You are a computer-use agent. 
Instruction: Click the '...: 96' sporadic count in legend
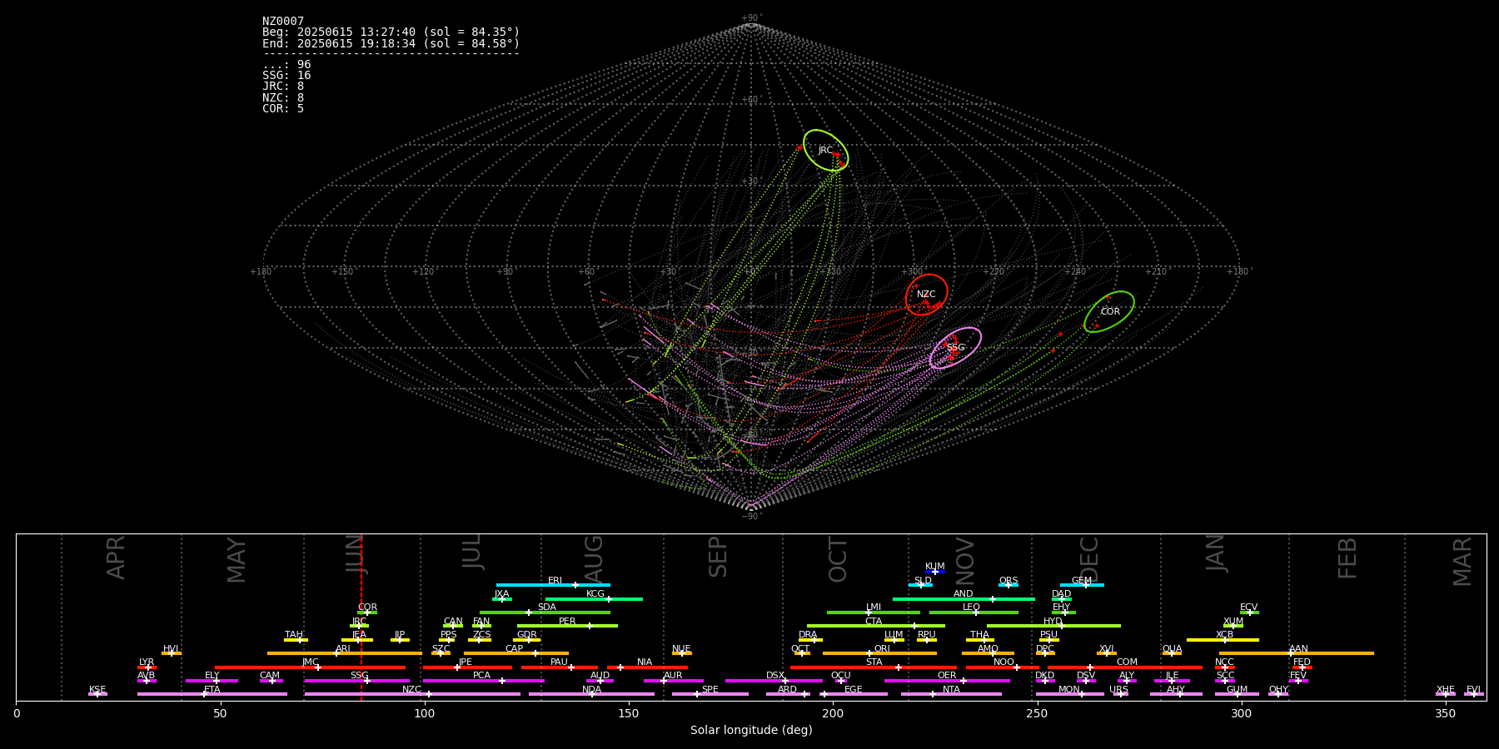[286, 65]
